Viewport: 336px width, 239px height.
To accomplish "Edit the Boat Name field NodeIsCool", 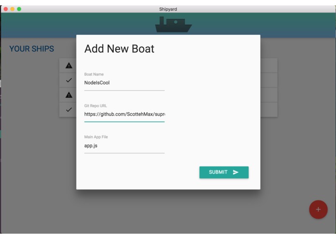I will click(x=124, y=83).
